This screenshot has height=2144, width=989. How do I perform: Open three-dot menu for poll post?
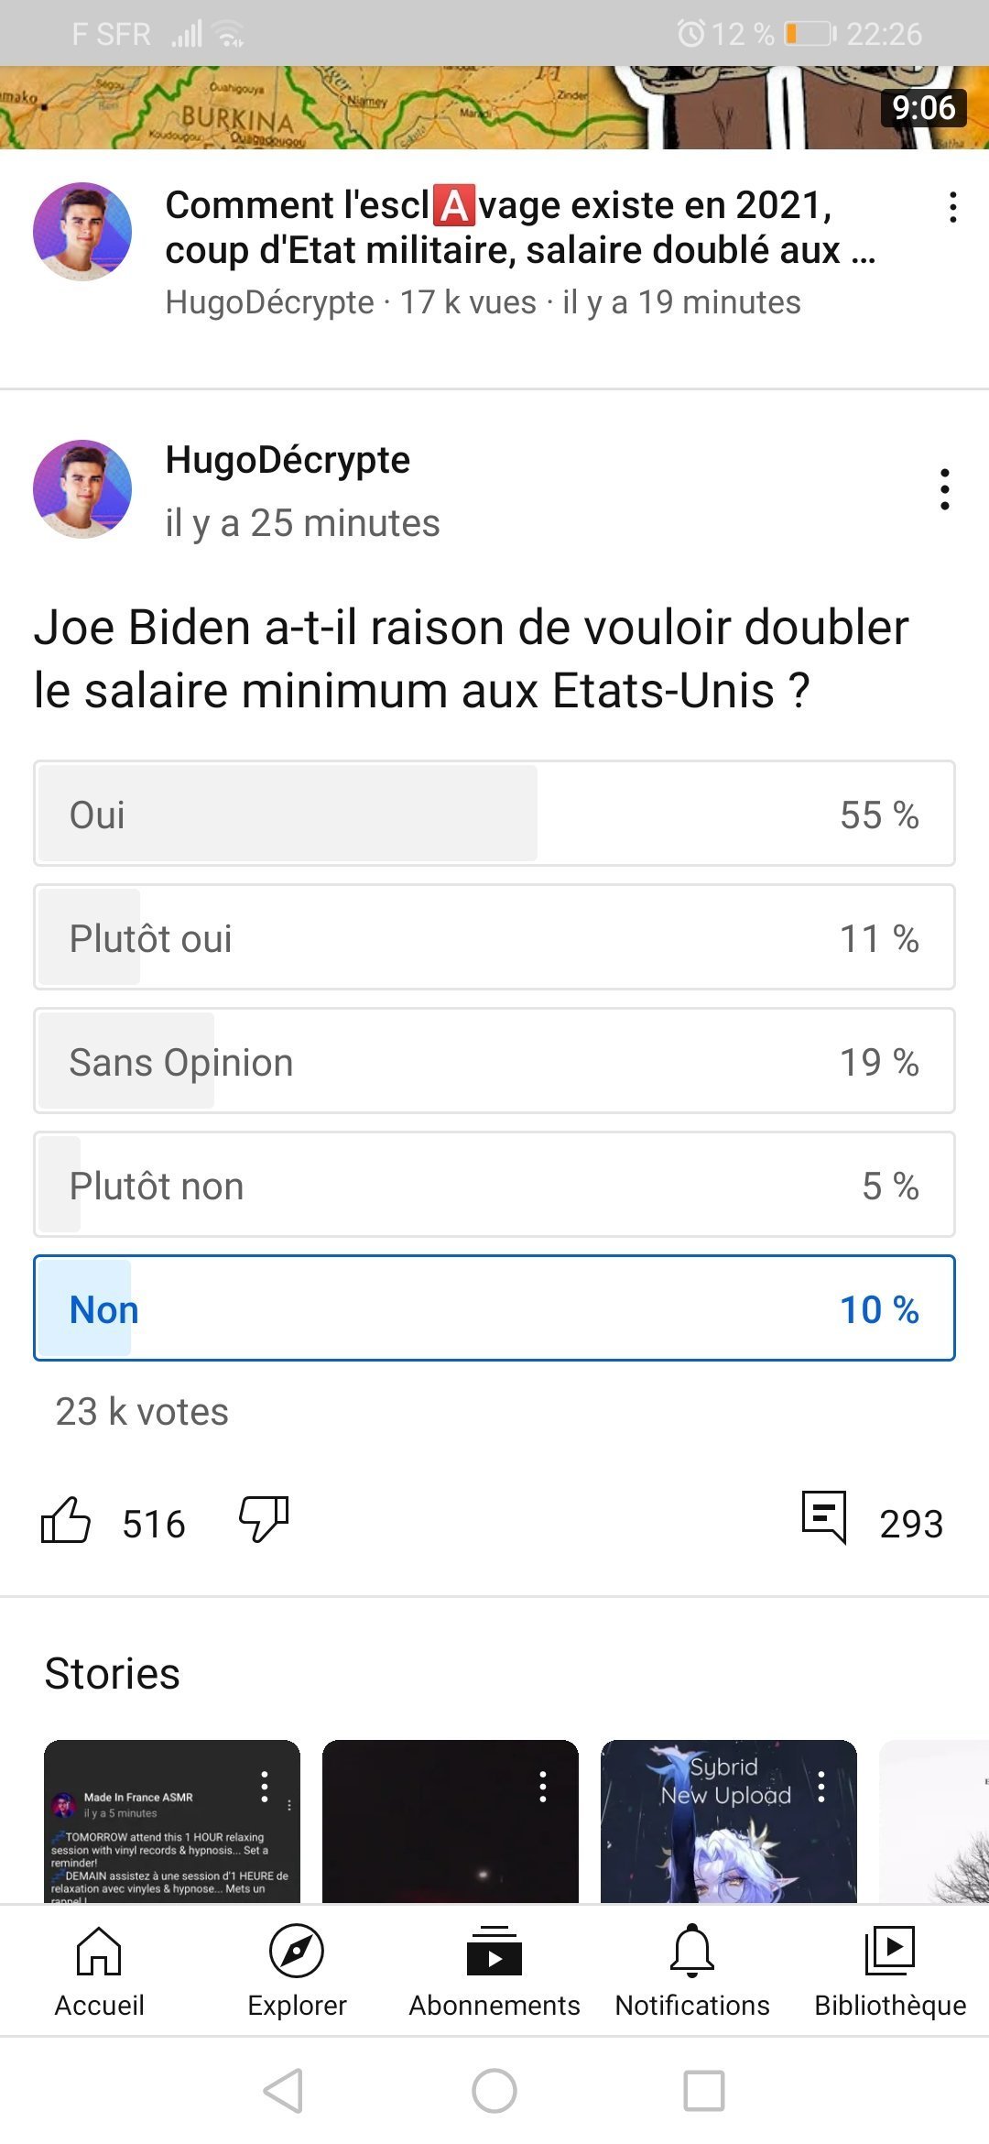945,489
